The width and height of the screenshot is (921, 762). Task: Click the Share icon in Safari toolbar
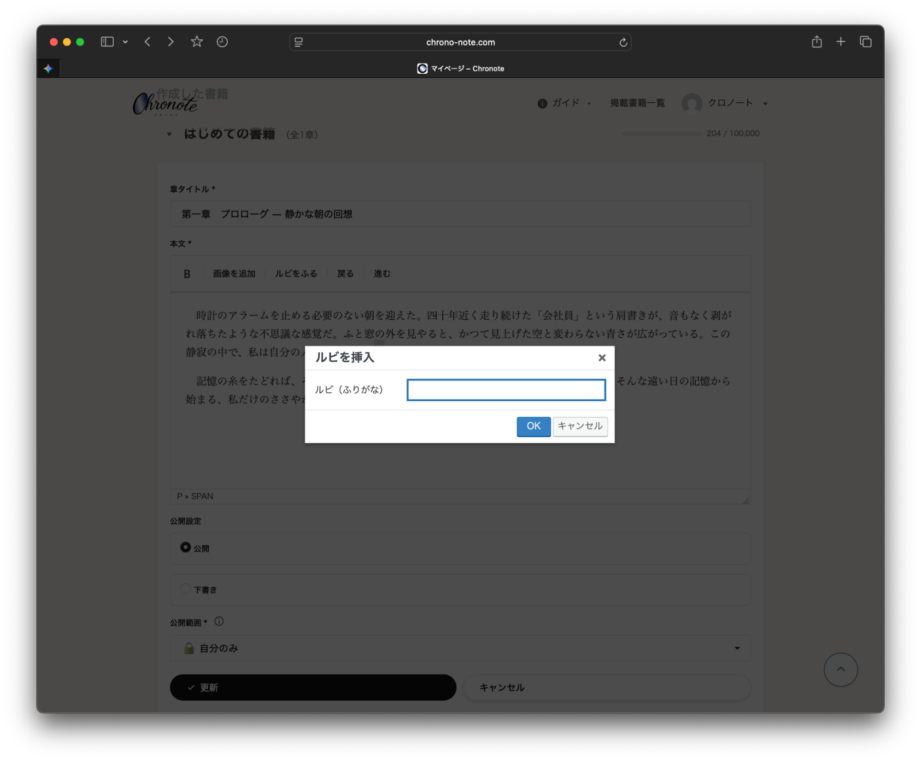coord(816,42)
